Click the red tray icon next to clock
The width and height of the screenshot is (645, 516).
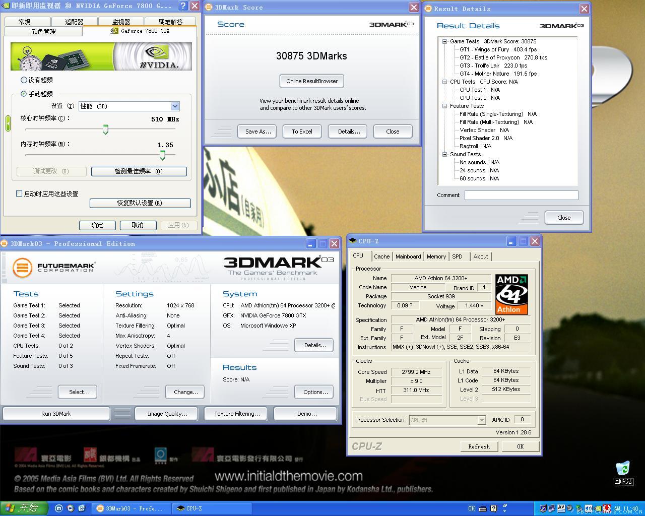[607, 508]
